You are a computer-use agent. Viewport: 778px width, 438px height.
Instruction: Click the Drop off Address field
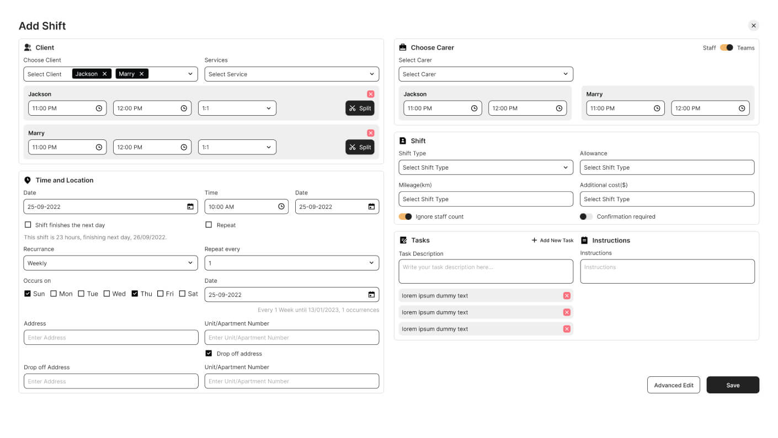pos(111,381)
